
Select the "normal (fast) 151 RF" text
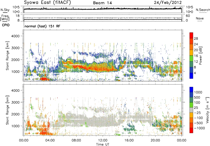(43, 26)
